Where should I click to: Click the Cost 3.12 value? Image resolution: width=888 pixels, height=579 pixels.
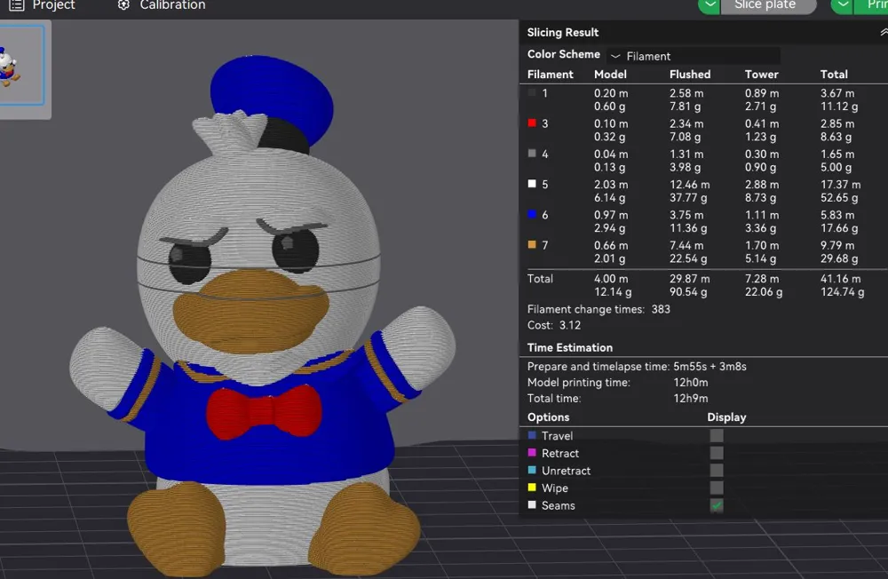click(x=570, y=325)
